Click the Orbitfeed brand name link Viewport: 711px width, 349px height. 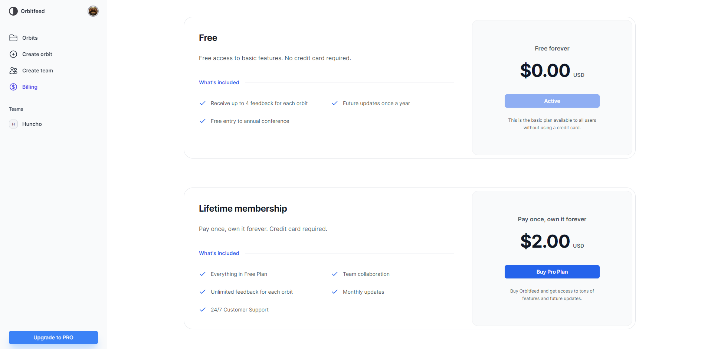click(x=33, y=11)
